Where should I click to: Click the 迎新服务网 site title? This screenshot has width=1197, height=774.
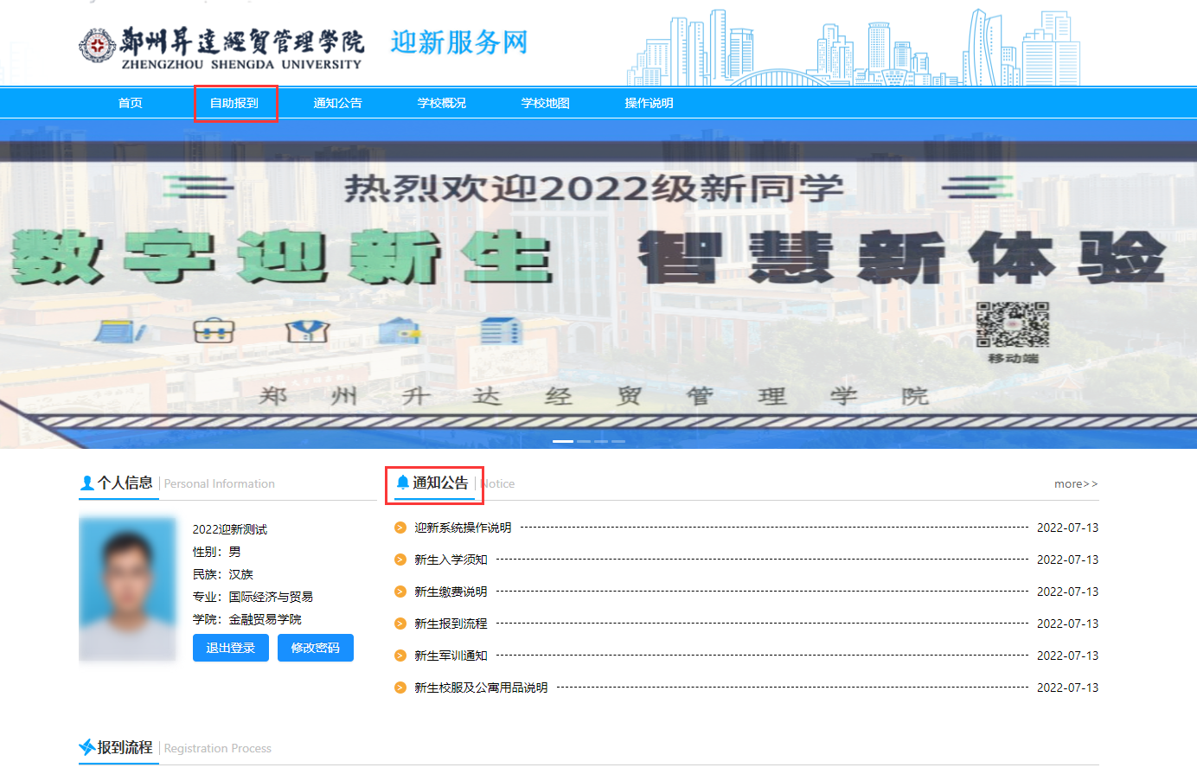pyautogui.click(x=459, y=42)
